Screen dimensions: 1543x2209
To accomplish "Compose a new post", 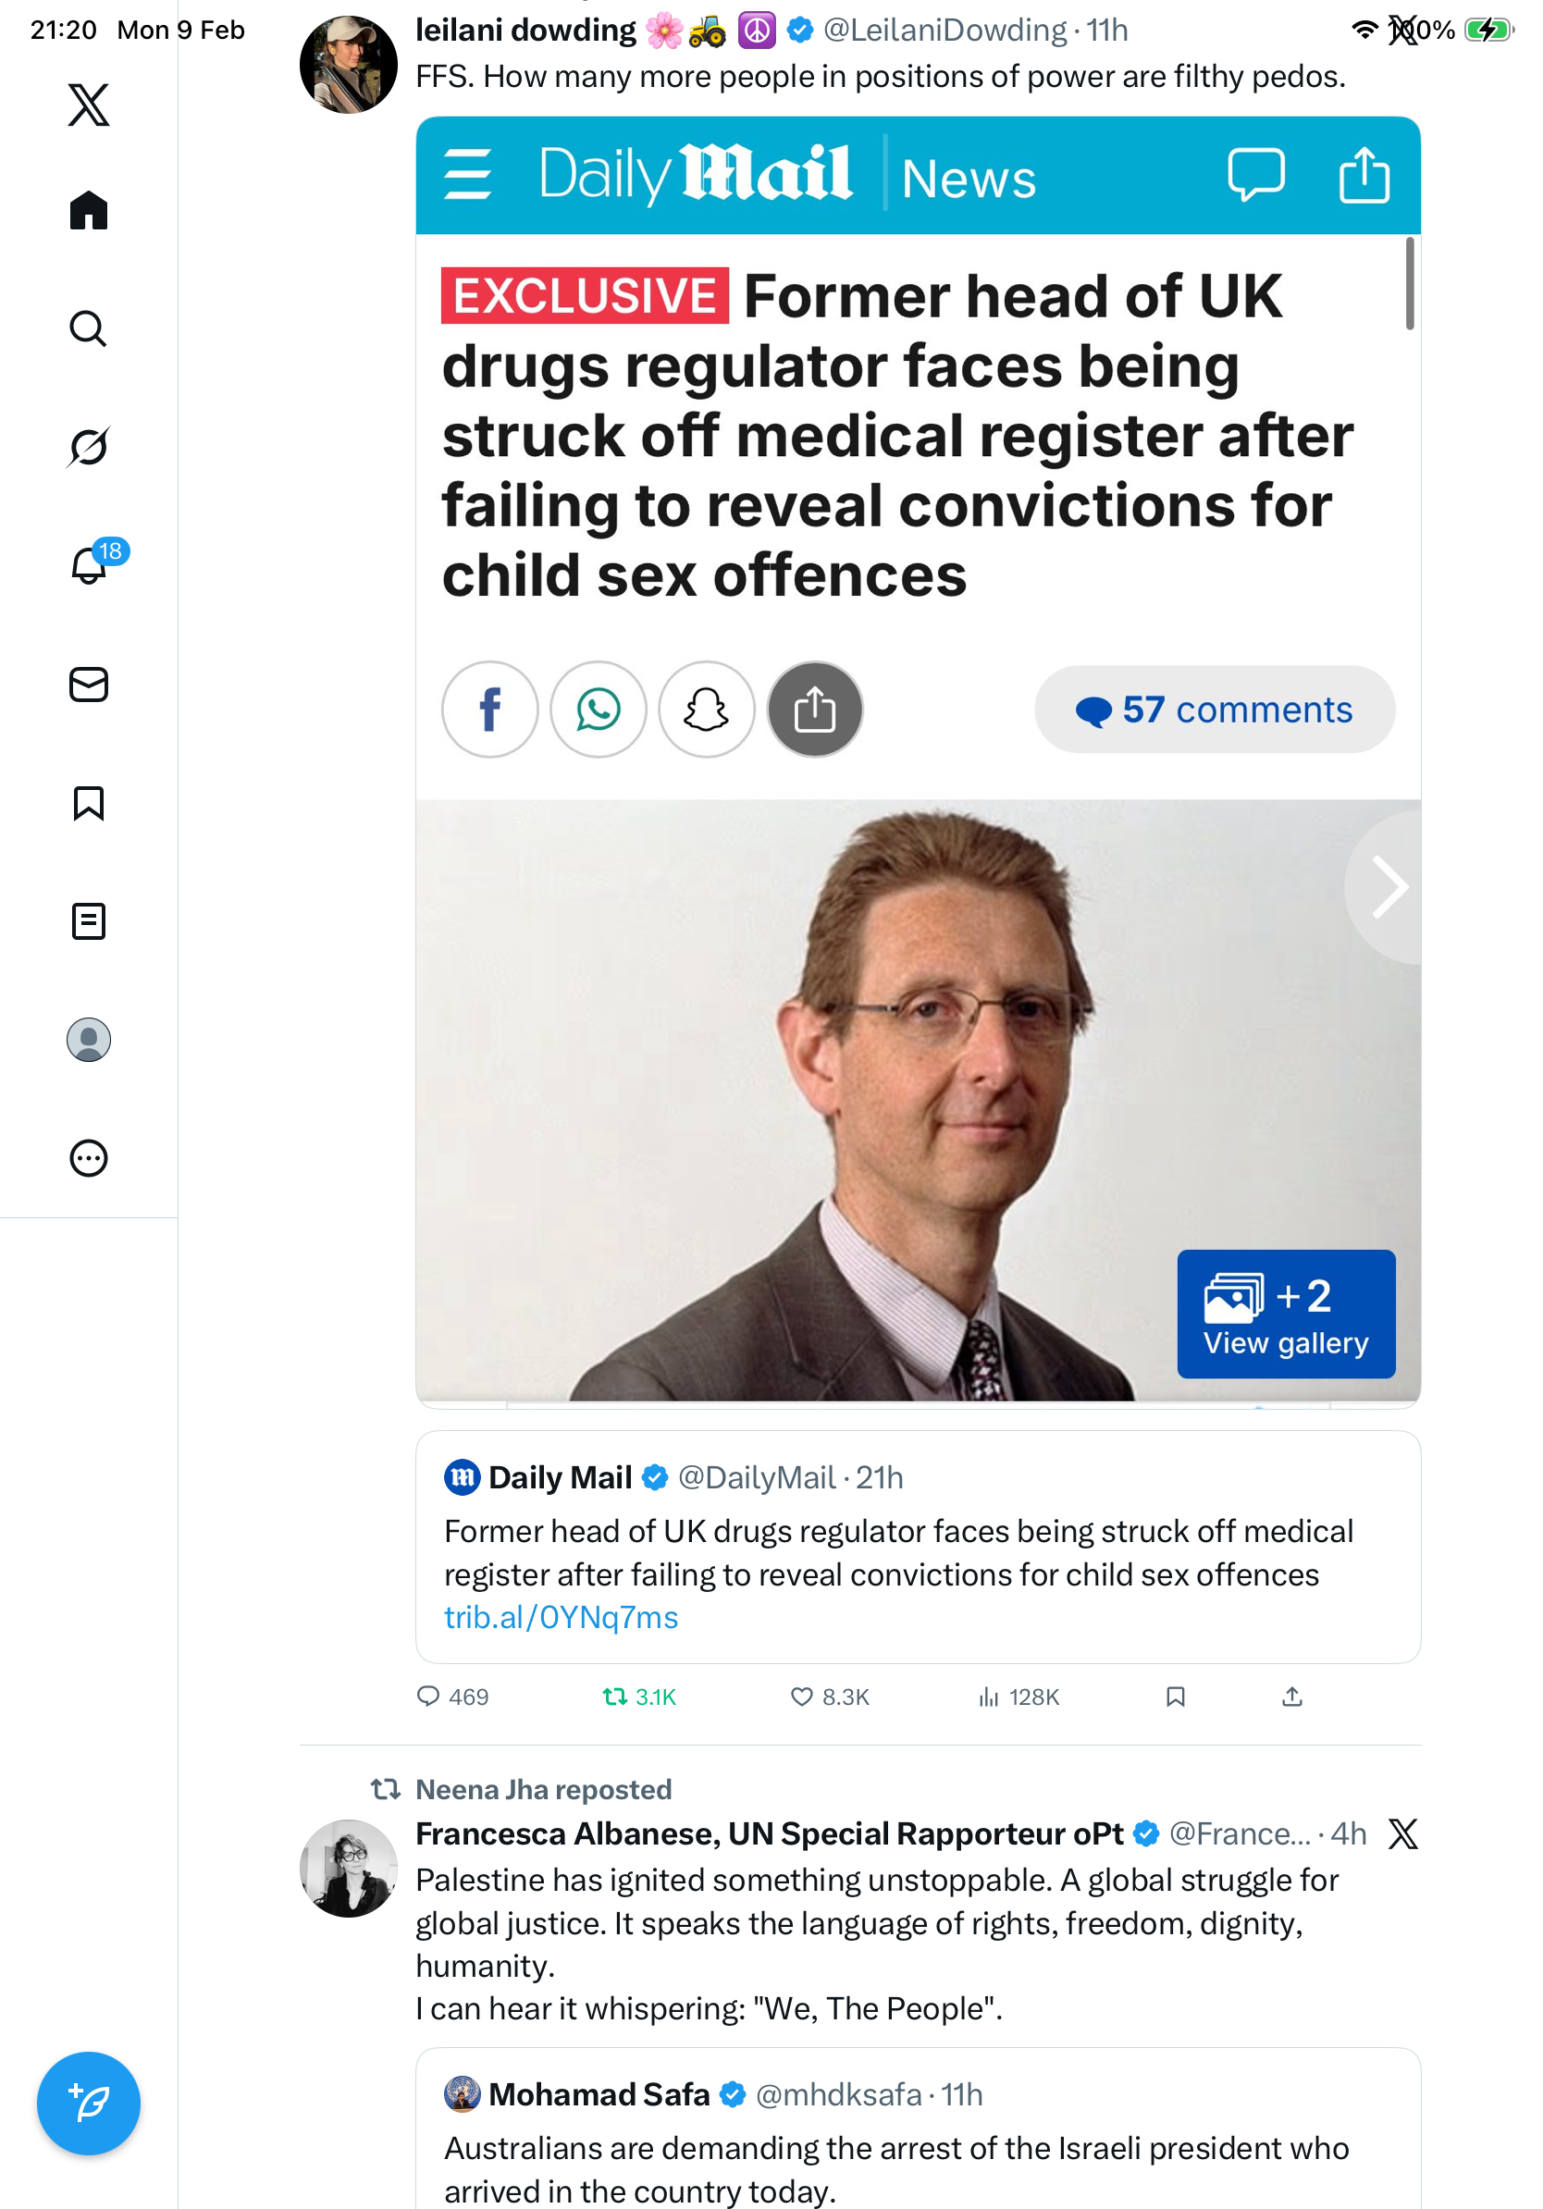I will [x=89, y=2103].
